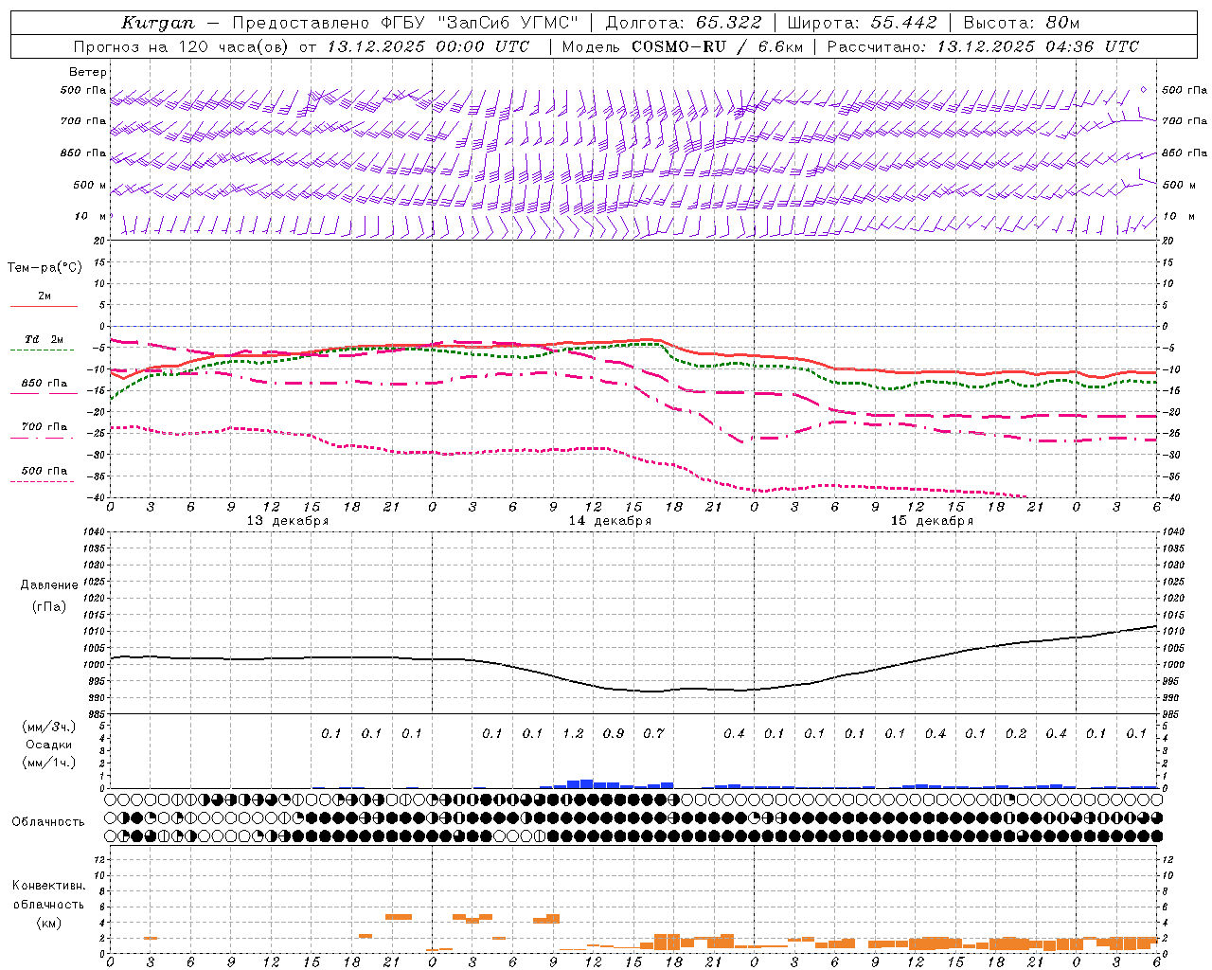Select the "700 гПа" temperature legend entry

pyautogui.click(x=45, y=427)
